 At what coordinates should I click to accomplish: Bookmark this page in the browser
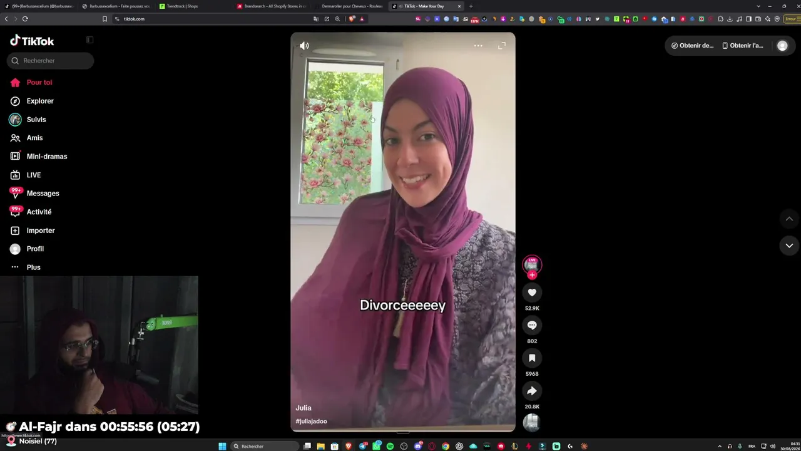click(105, 19)
